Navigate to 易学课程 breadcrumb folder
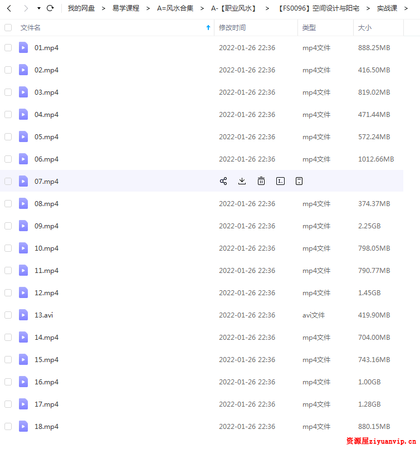The height and width of the screenshot is (454, 420). point(126,8)
